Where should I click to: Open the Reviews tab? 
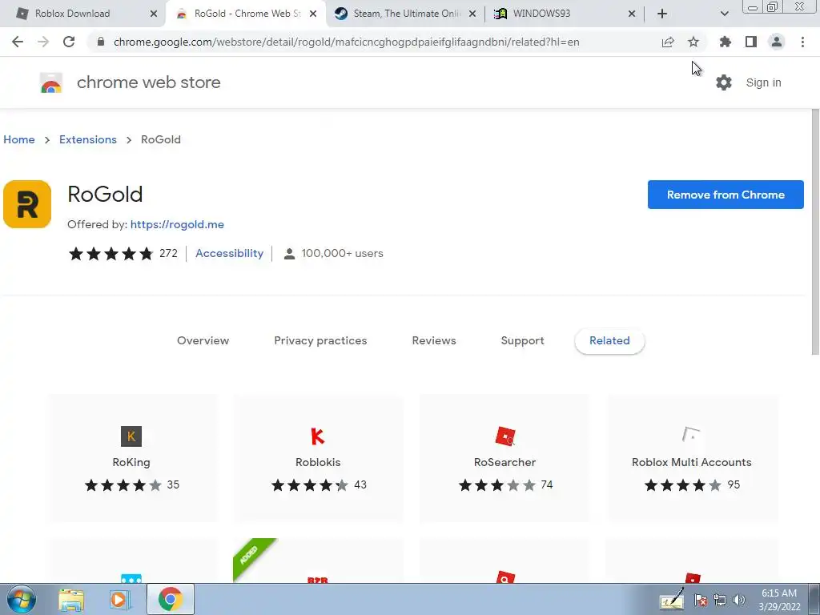click(434, 341)
